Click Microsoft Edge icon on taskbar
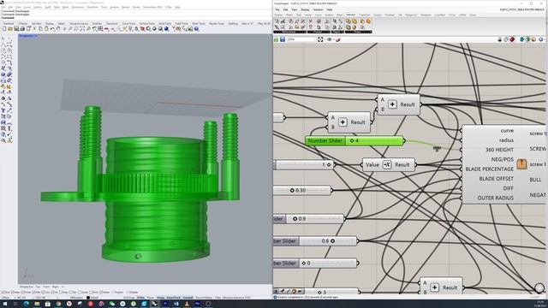This screenshot has width=548, height=308. [27, 304]
